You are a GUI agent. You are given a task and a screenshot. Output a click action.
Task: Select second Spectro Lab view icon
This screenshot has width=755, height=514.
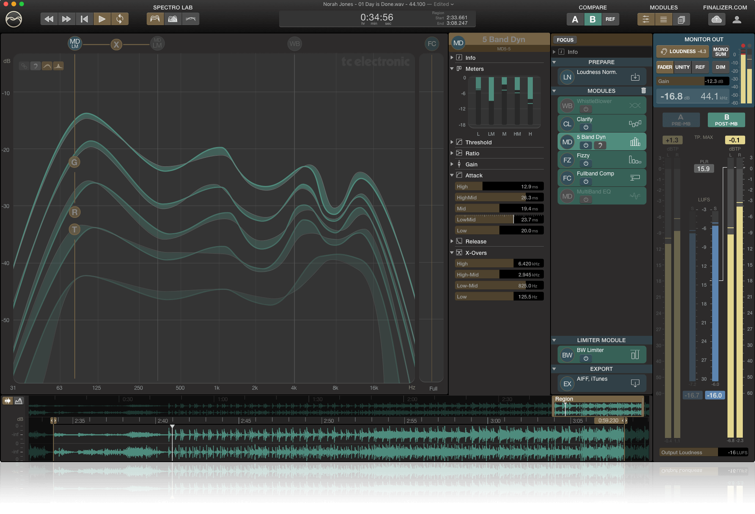tap(173, 19)
